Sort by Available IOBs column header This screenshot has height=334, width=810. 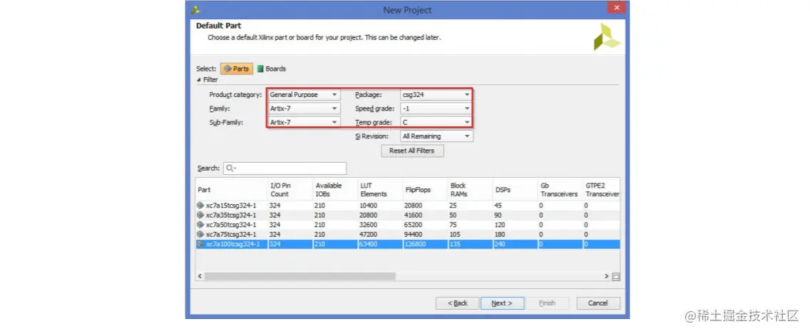pos(335,190)
